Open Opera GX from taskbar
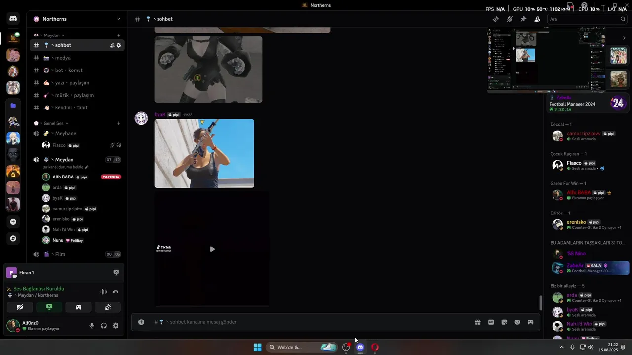 click(375, 347)
